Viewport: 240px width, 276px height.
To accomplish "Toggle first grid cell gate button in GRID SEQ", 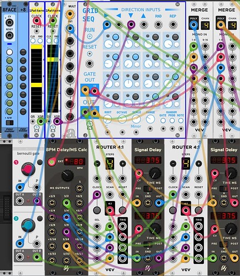I will tap(116, 37).
